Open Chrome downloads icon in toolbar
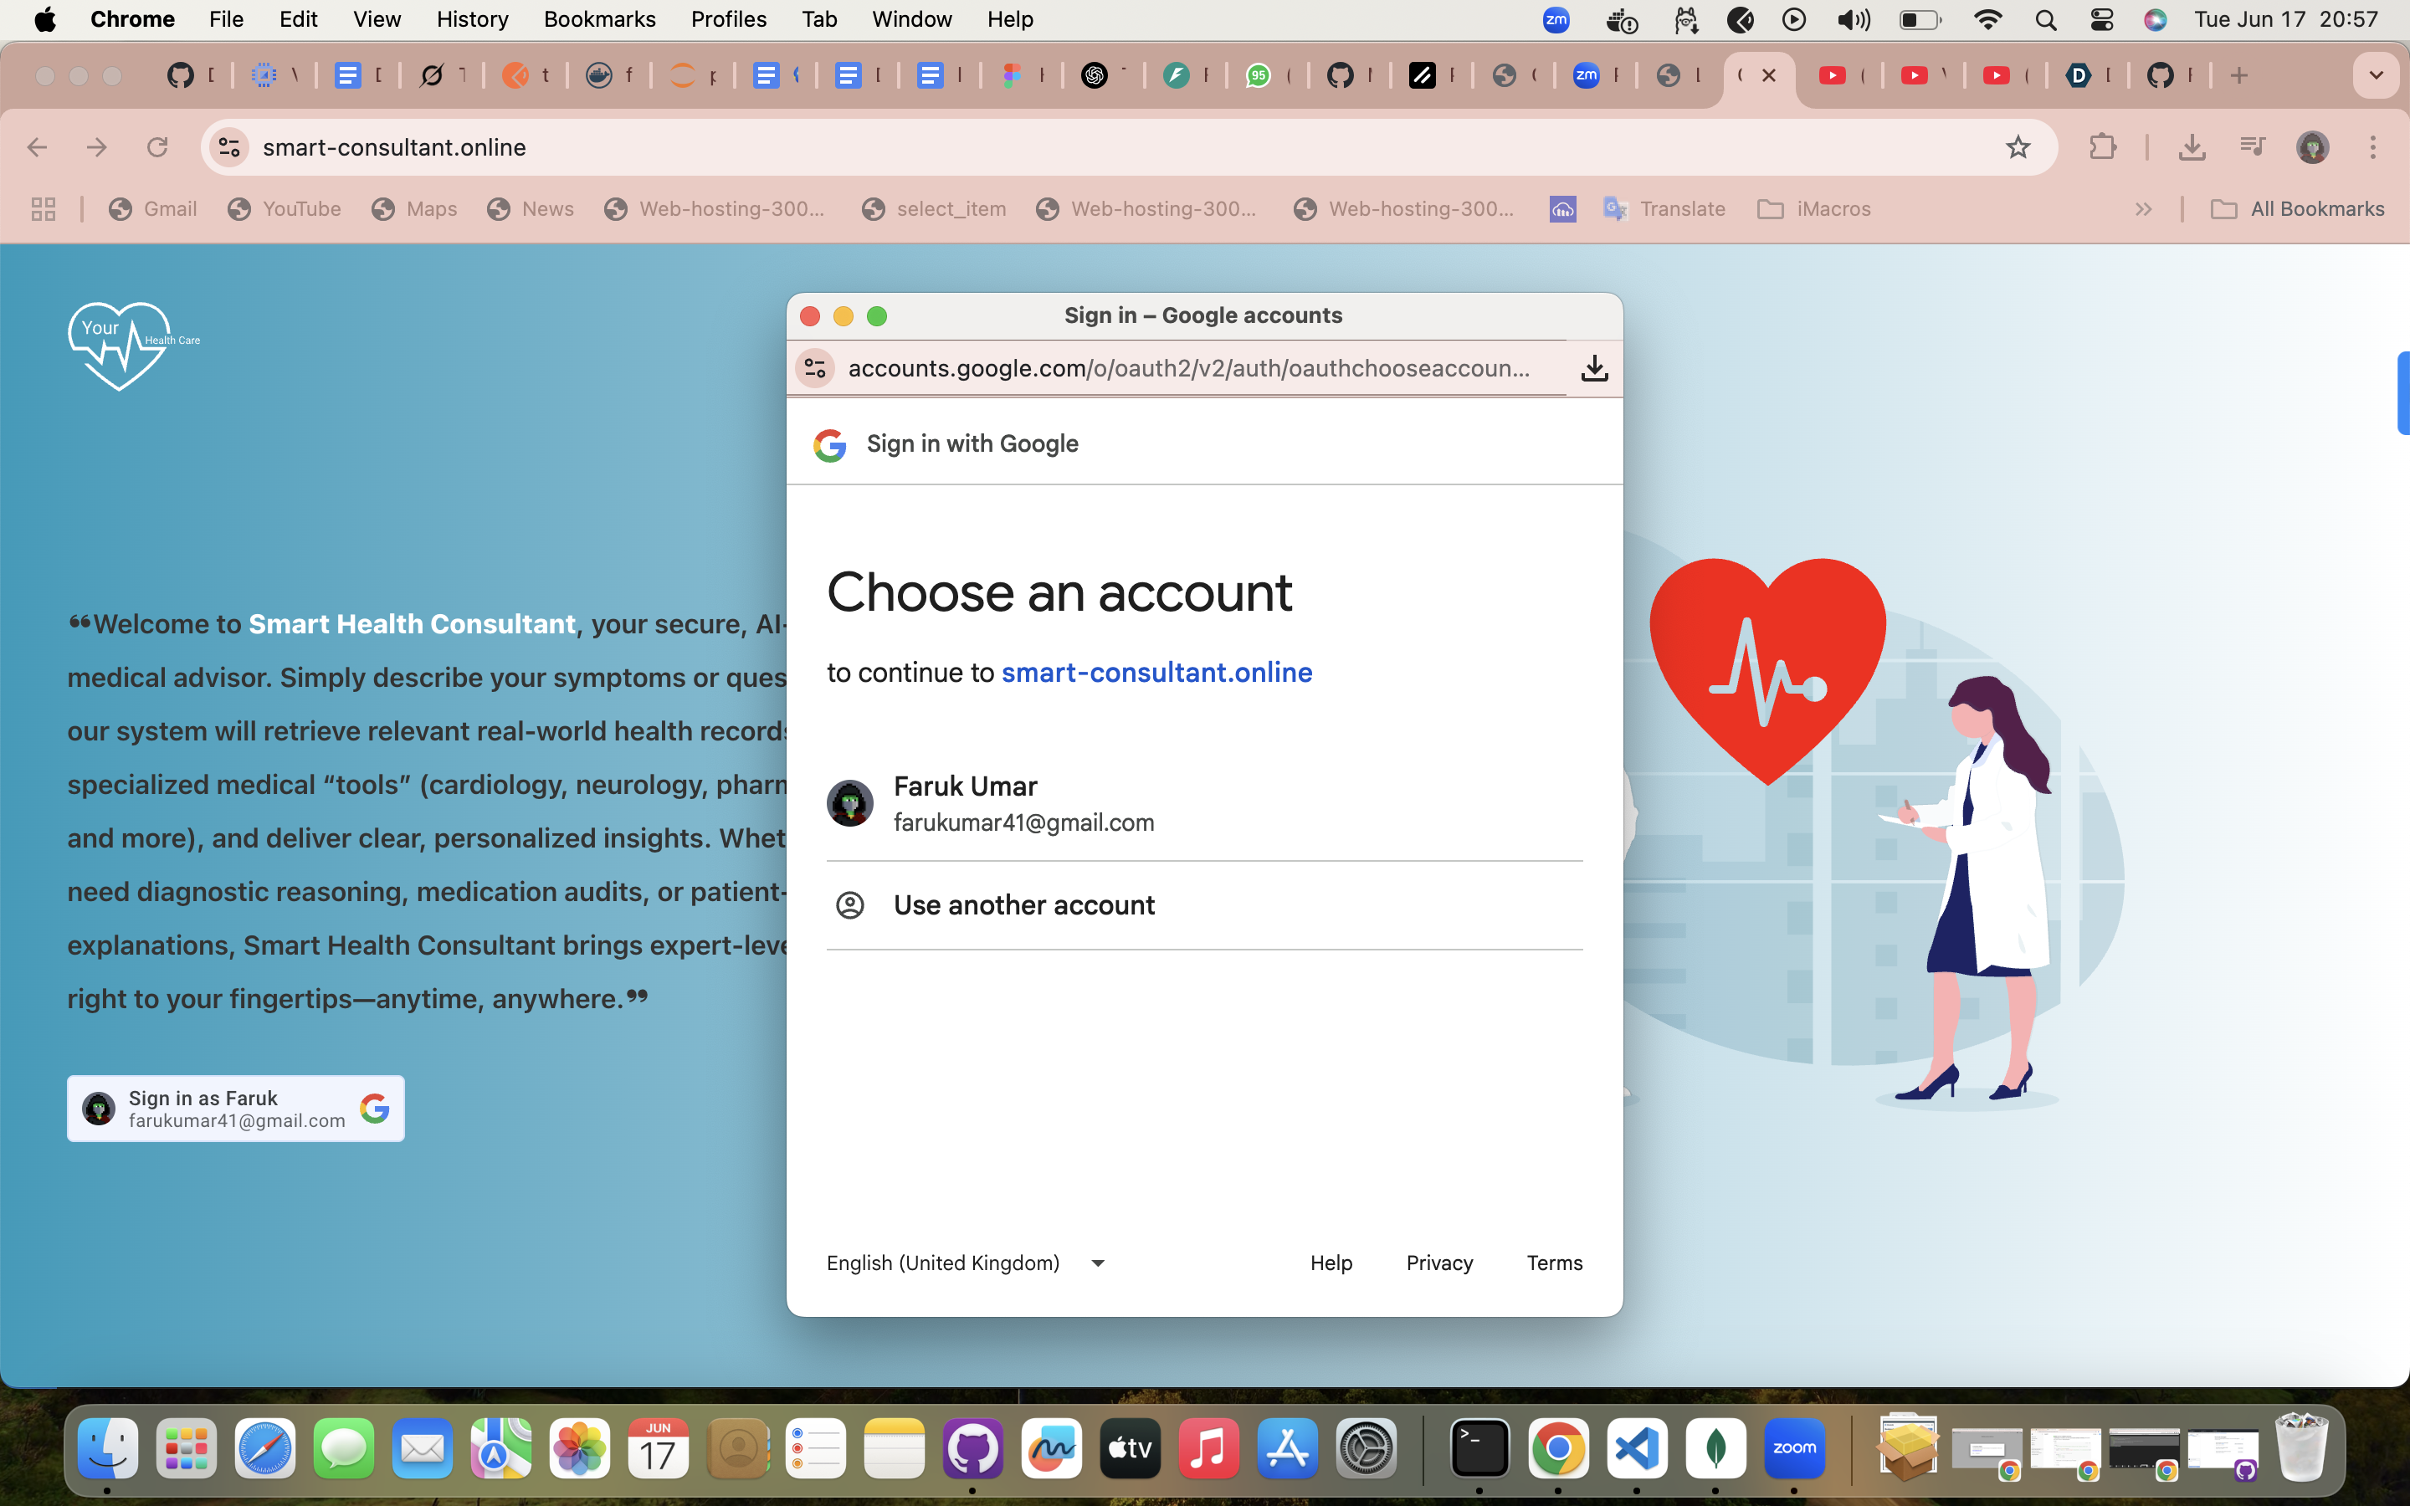The image size is (2410, 1506). point(2191,147)
